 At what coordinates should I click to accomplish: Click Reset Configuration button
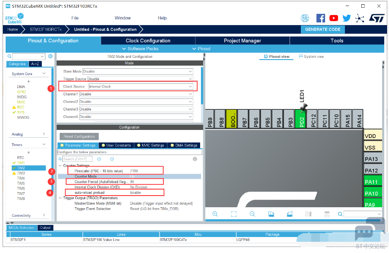[79, 136]
